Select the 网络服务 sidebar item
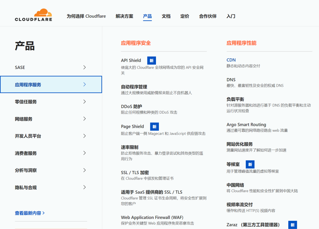The image size is (319, 229). tap(51, 119)
